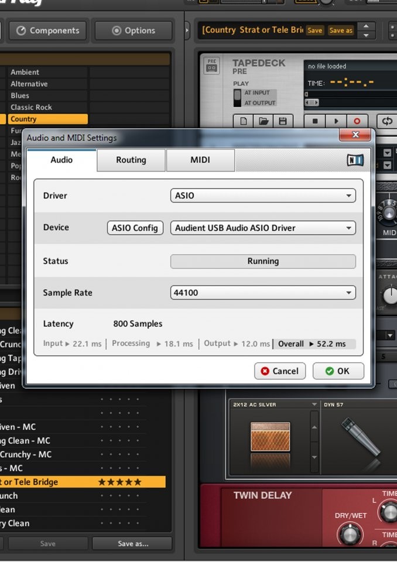Click the ASIO Config button

click(x=135, y=228)
